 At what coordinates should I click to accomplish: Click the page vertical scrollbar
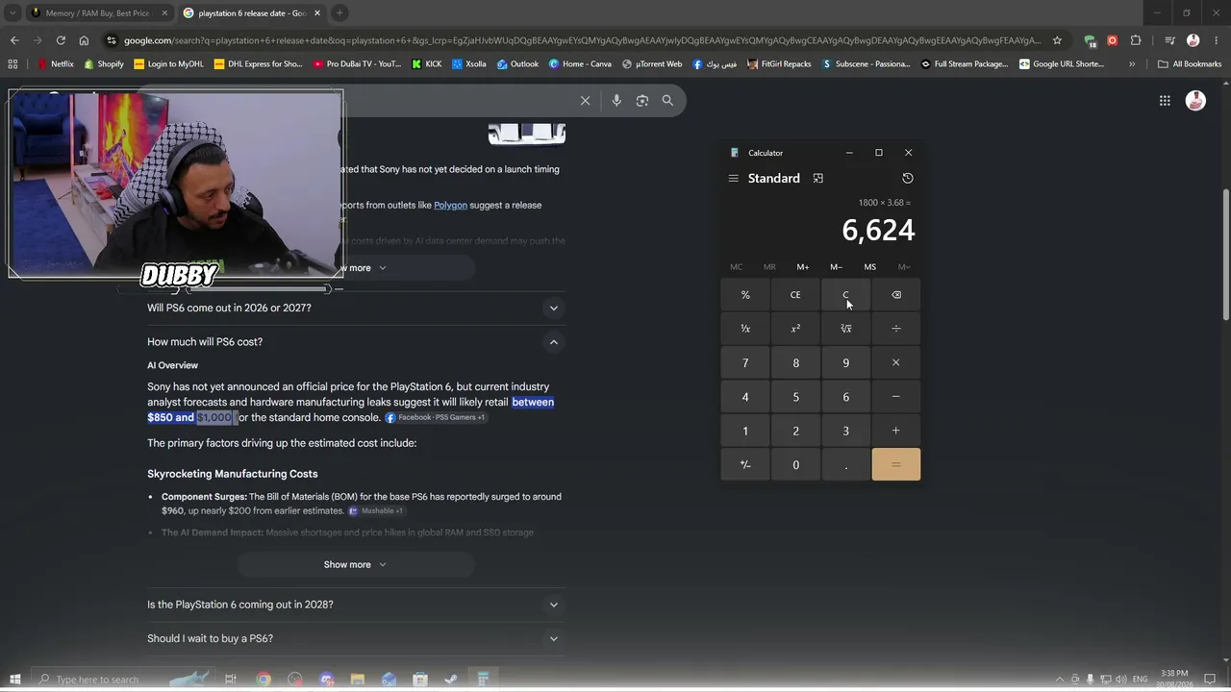1225,255
